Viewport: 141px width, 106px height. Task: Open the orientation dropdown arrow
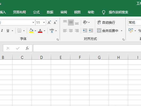click(x=89, y=22)
